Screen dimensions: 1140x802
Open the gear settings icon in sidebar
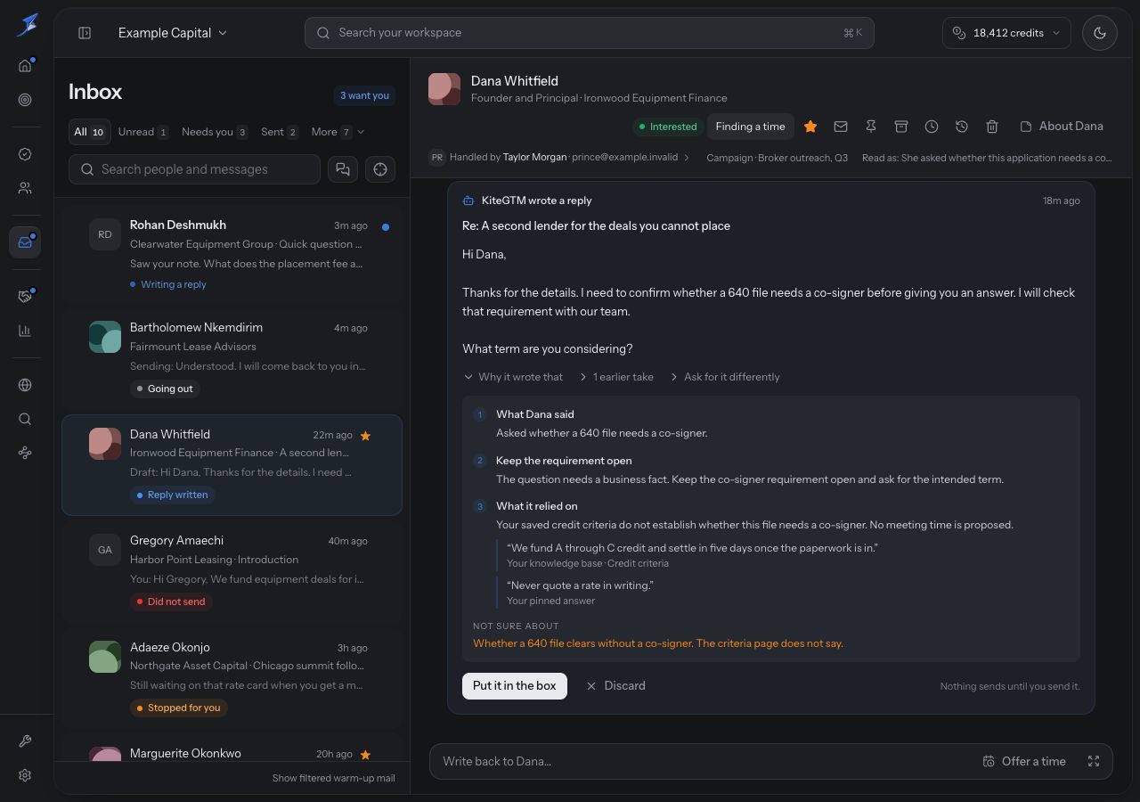25,775
